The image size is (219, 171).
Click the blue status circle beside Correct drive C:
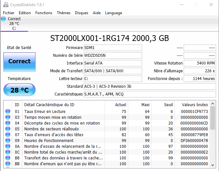(x=3, y=19)
